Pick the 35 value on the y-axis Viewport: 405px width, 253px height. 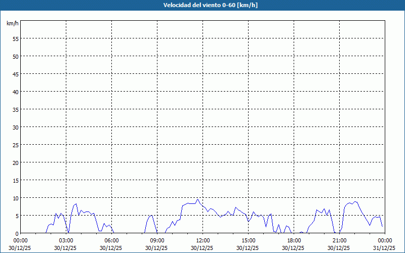pyautogui.click(x=15, y=109)
